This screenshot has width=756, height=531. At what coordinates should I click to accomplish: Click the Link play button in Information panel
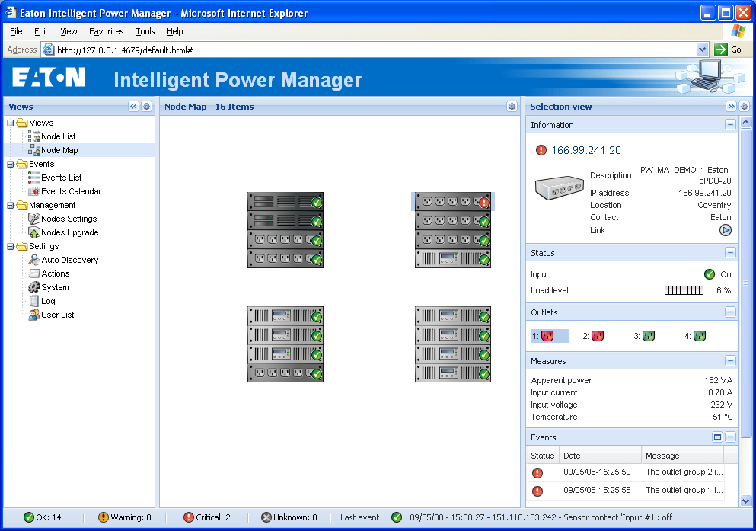[725, 229]
